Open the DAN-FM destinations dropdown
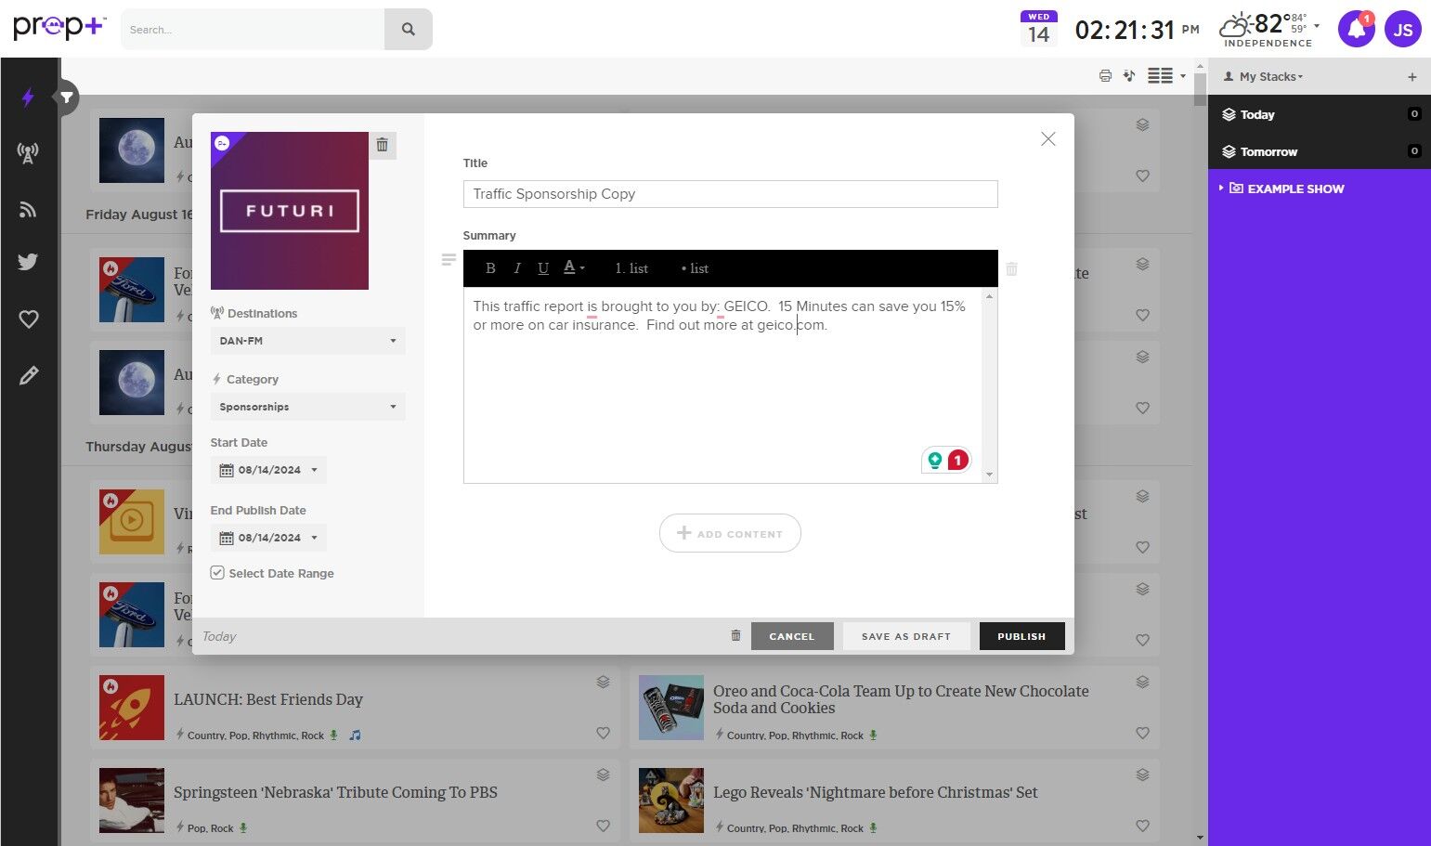 [x=307, y=341]
